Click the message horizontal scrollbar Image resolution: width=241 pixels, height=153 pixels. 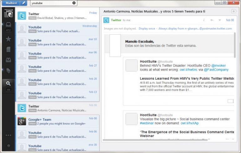[155, 140]
